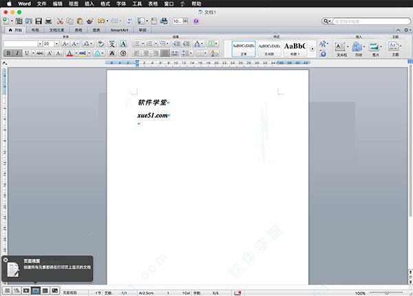The width and height of the screenshot is (413, 296).
Task: Open the font size dropdown
Action: [x=56, y=44]
